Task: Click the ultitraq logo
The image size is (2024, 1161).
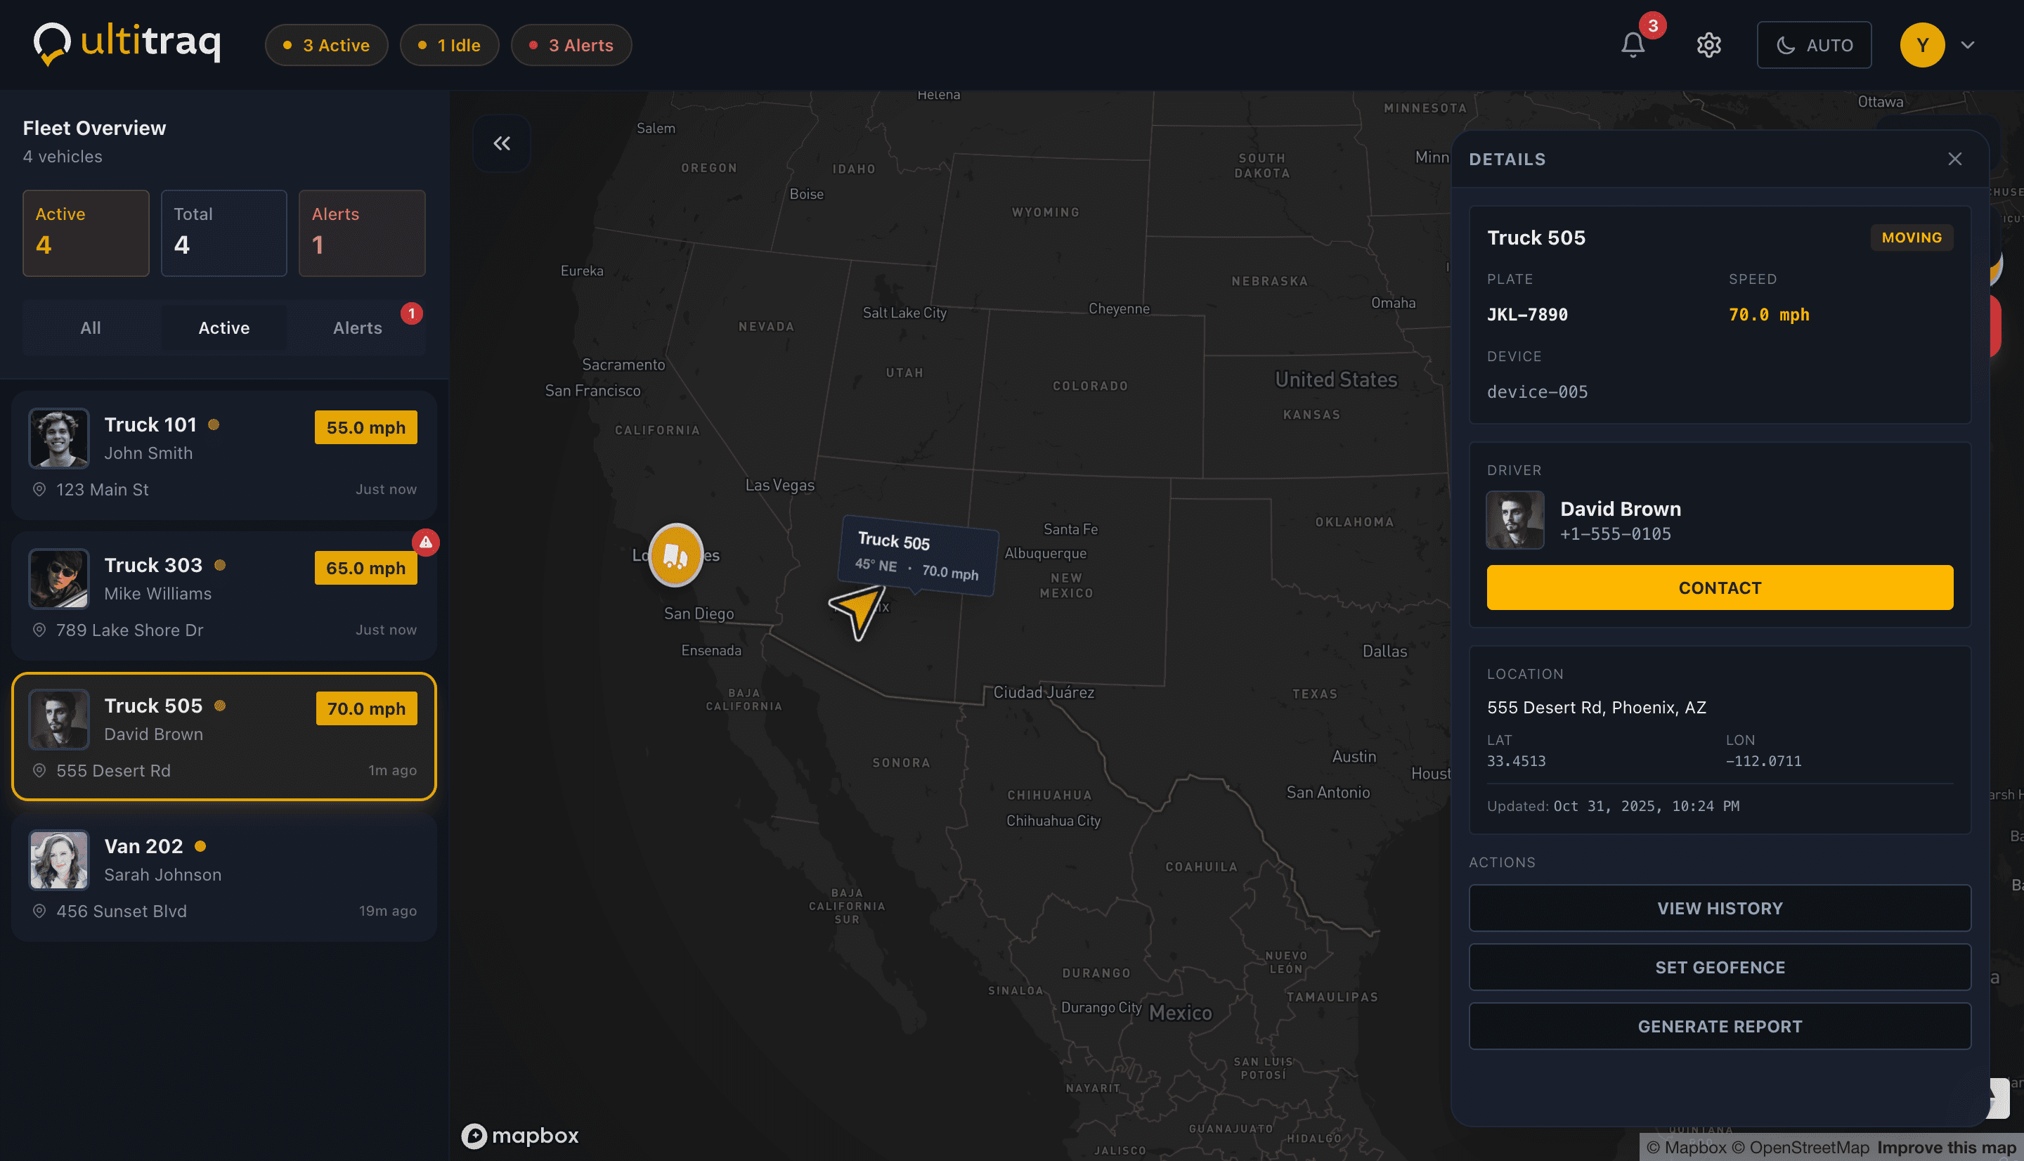Action: (127, 43)
